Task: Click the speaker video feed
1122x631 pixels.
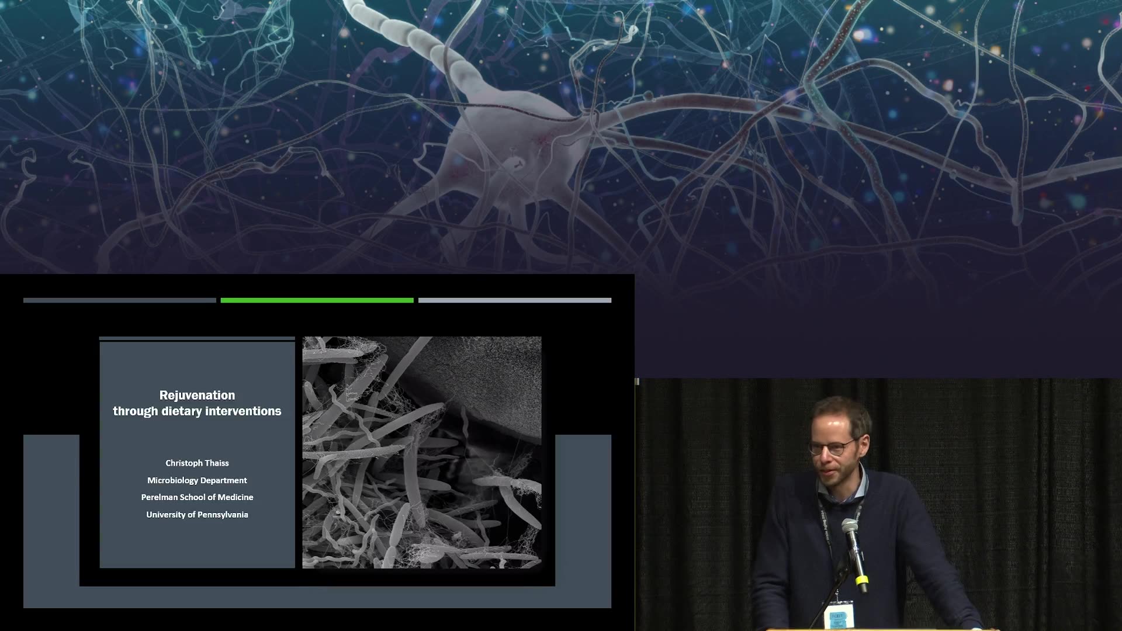Action: click(x=878, y=505)
